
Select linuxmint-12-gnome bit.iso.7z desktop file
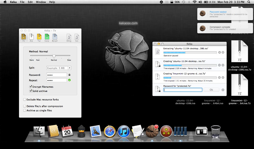pyautogui.click(x=240, y=89)
